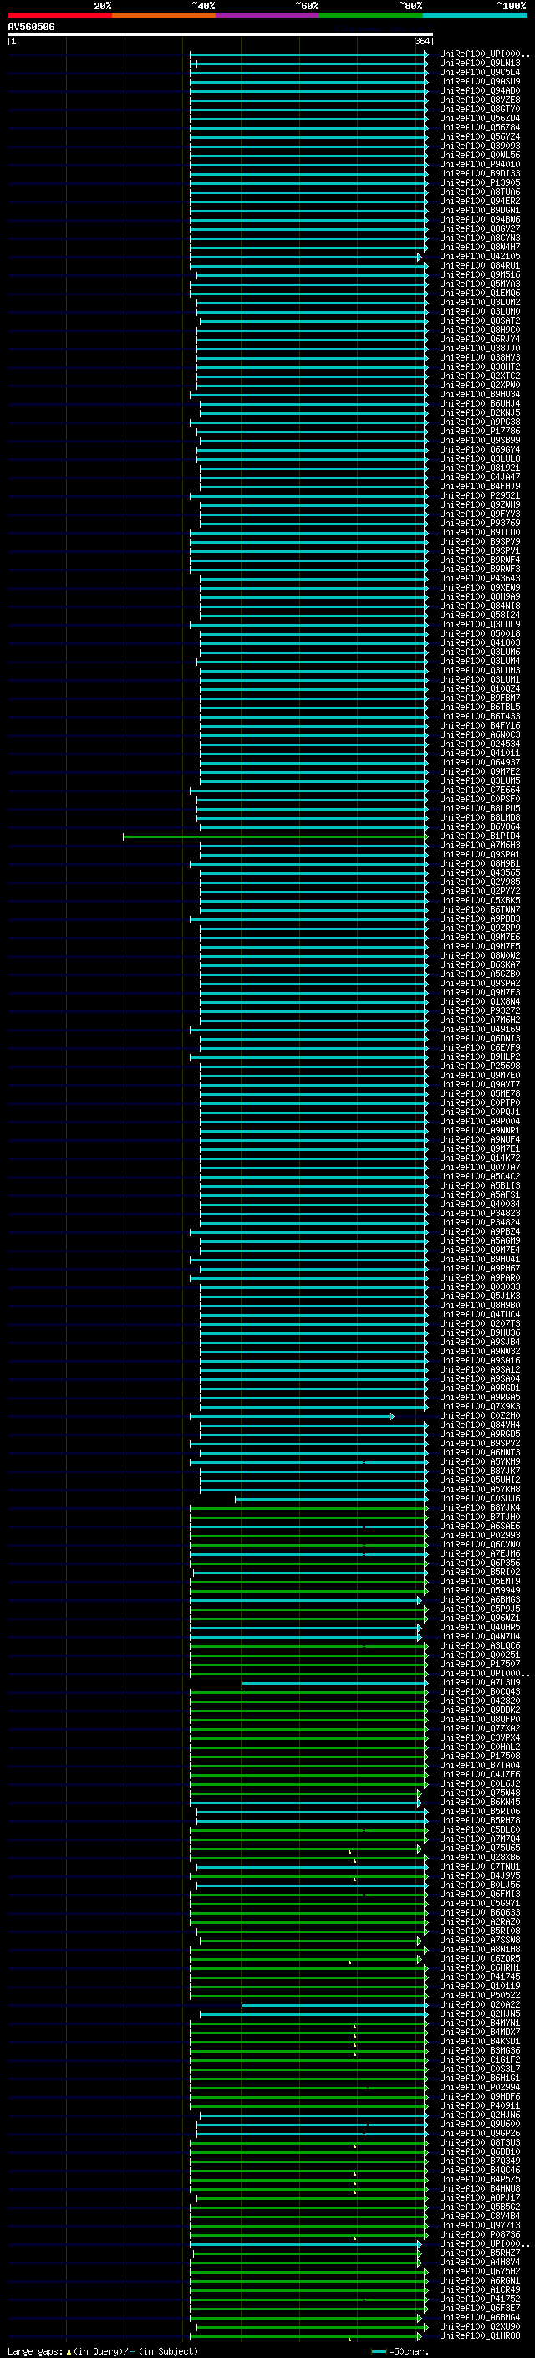The width and height of the screenshot is (535, 2358).
Task: Select label UniRef100_Q2HJN5
Action: coord(479,2014)
